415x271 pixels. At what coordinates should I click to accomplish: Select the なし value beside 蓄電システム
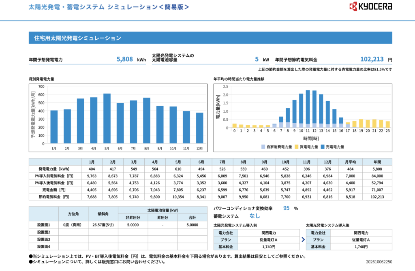(x=255, y=216)
